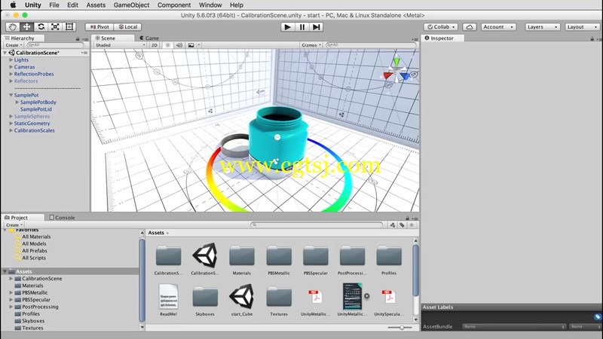Open the GameObject menu
This screenshot has width=603, height=339.
[x=131, y=5]
